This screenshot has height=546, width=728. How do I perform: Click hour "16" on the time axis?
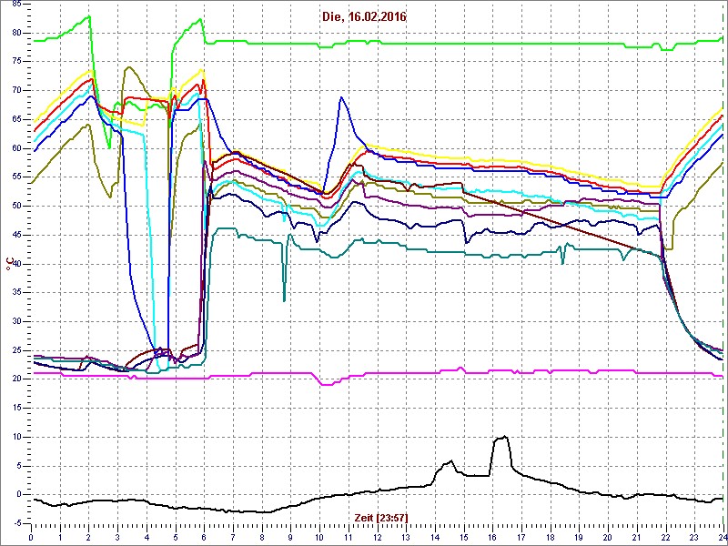[493, 538]
